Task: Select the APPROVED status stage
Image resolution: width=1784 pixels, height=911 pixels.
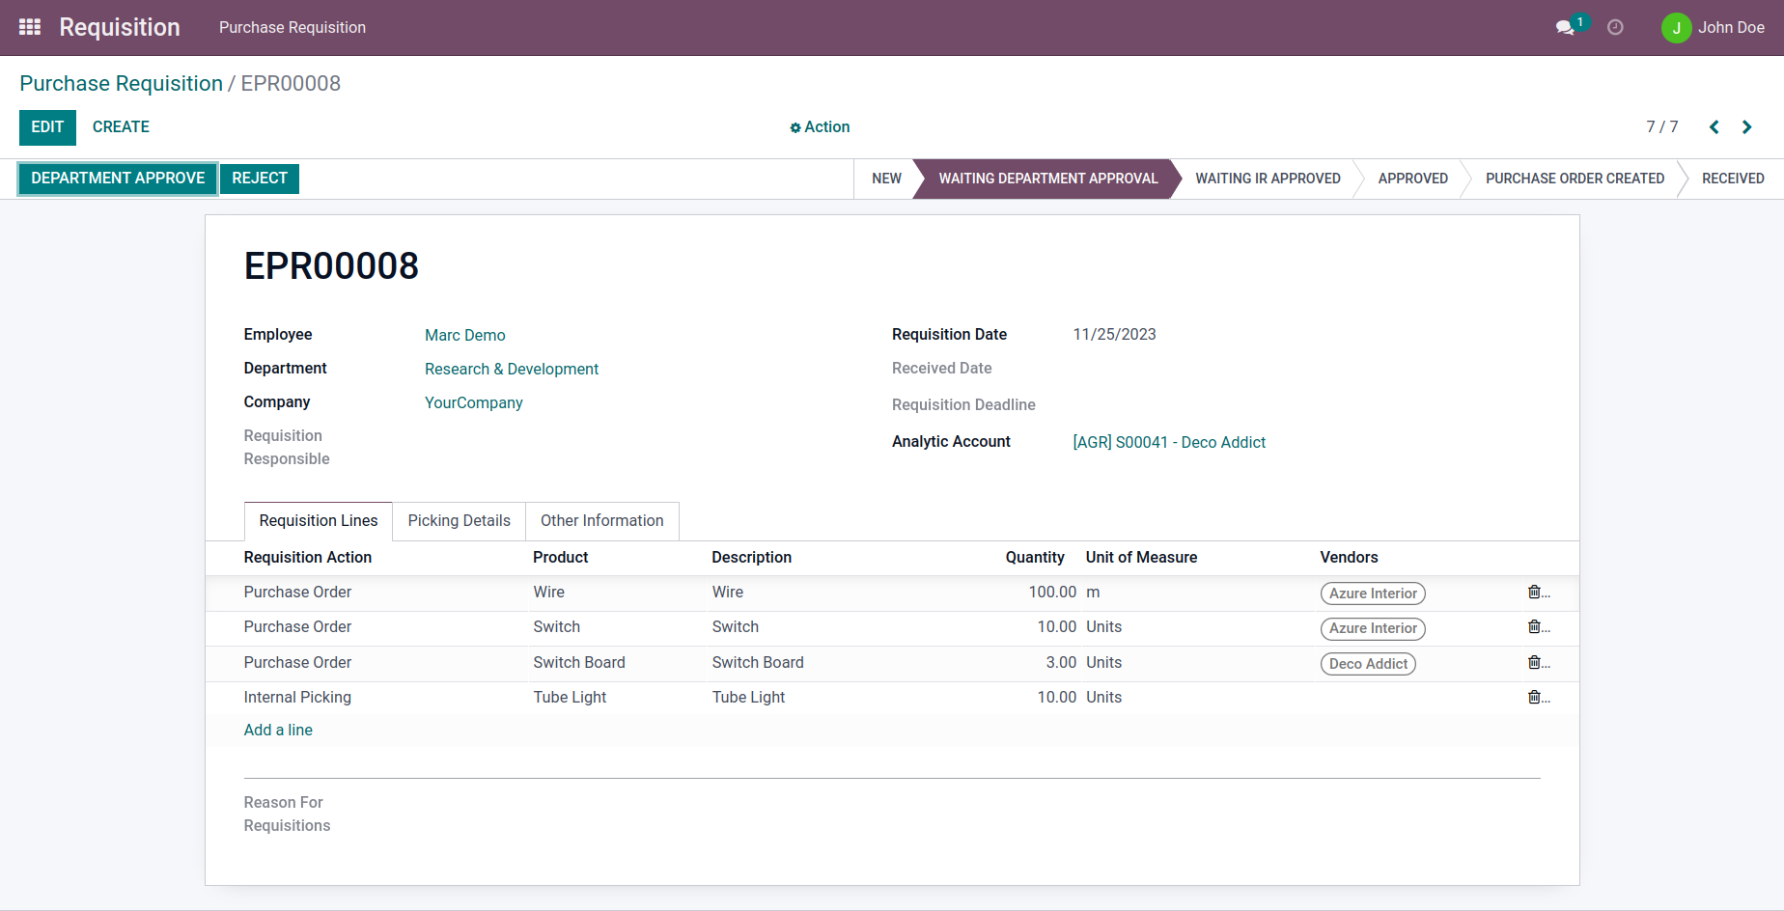Action: click(1412, 179)
